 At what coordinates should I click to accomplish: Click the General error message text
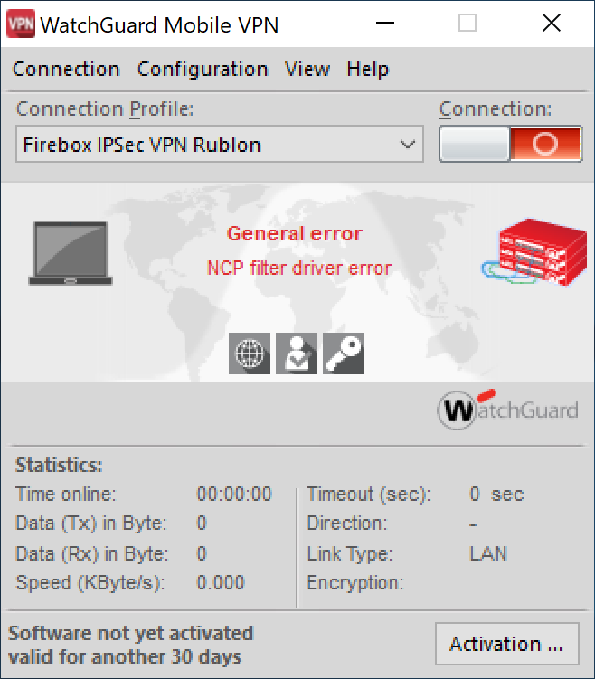point(295,233)
